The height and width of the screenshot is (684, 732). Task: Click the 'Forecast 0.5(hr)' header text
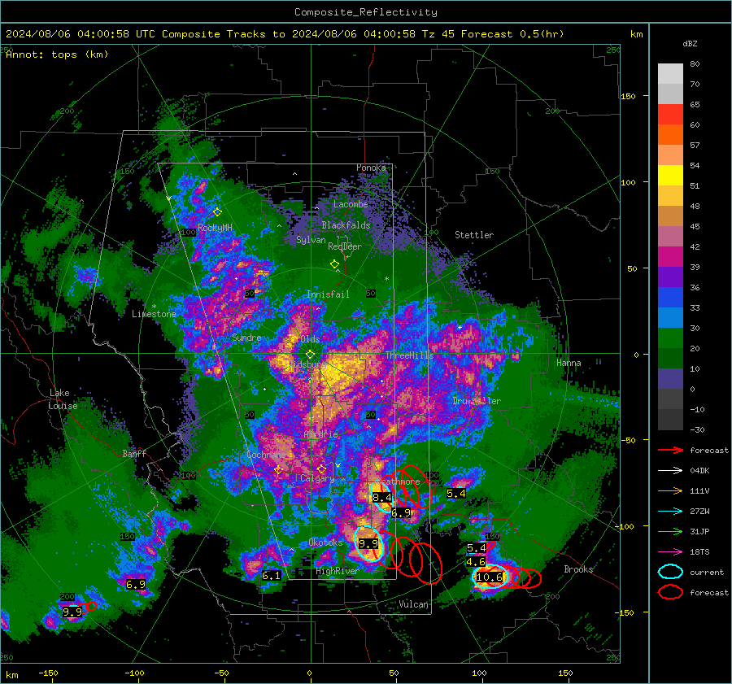pos(512,34)
